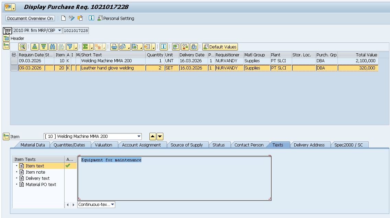Click the Default Values button
The width and height of the screenshot is (390, 218).
pos(220,47)
